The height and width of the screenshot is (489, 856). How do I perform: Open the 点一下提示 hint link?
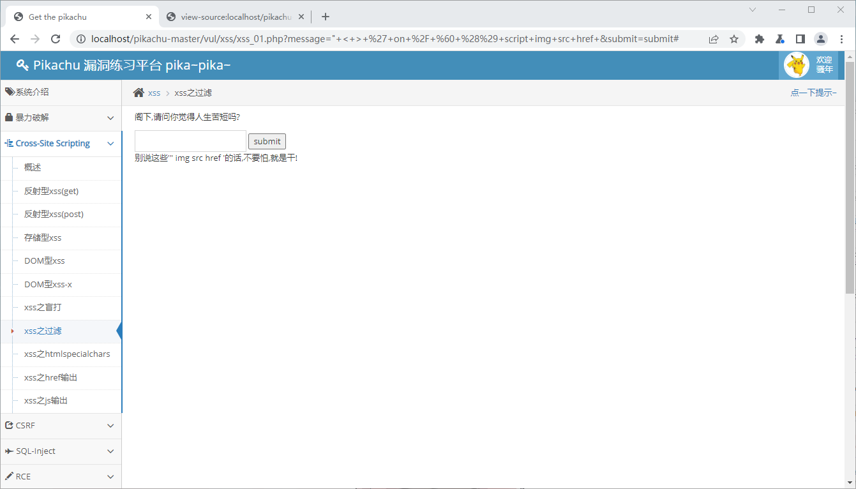tap(813, 93)
